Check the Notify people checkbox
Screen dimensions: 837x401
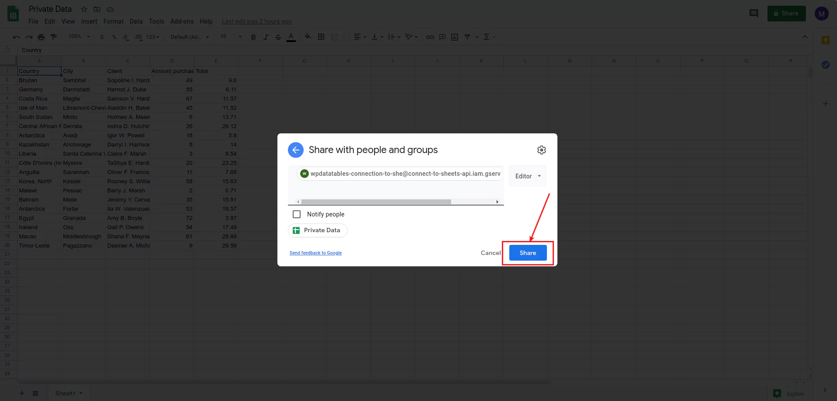click(297, 214)
